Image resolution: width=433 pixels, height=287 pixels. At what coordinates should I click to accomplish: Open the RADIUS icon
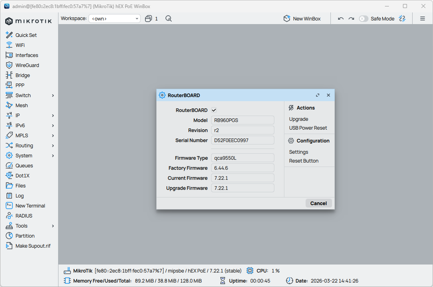pyautogui.click(x=9, y=216)
